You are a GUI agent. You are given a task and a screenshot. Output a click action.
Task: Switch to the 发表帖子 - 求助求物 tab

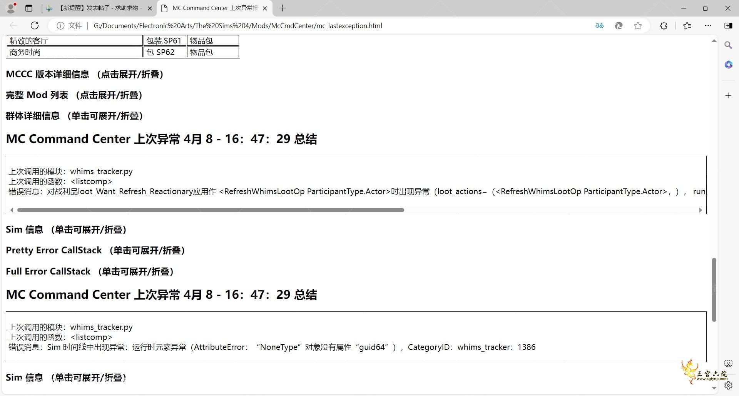pos(99,8)
